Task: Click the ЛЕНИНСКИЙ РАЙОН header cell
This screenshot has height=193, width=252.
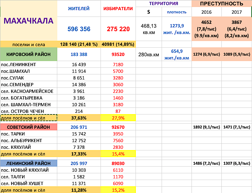Action: (29, 163)
